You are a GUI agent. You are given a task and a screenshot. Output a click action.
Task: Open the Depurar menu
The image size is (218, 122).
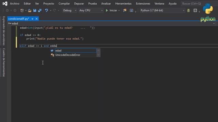click(79, 4)
